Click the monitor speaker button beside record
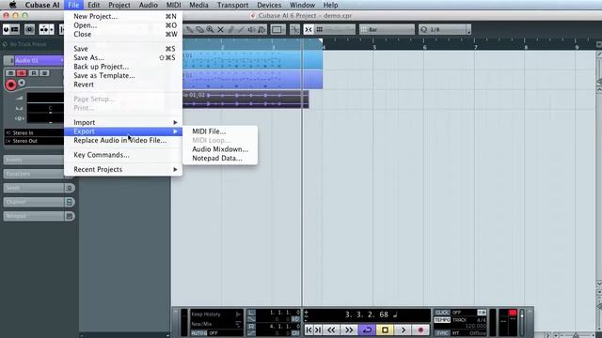The height and width of the screenshot is (338, 602). (22, 83)
